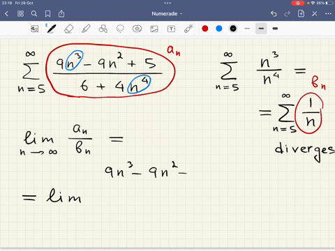This screenshot has height=251, width=335.
Task: Open the search tool
Action: click(34, 14)
